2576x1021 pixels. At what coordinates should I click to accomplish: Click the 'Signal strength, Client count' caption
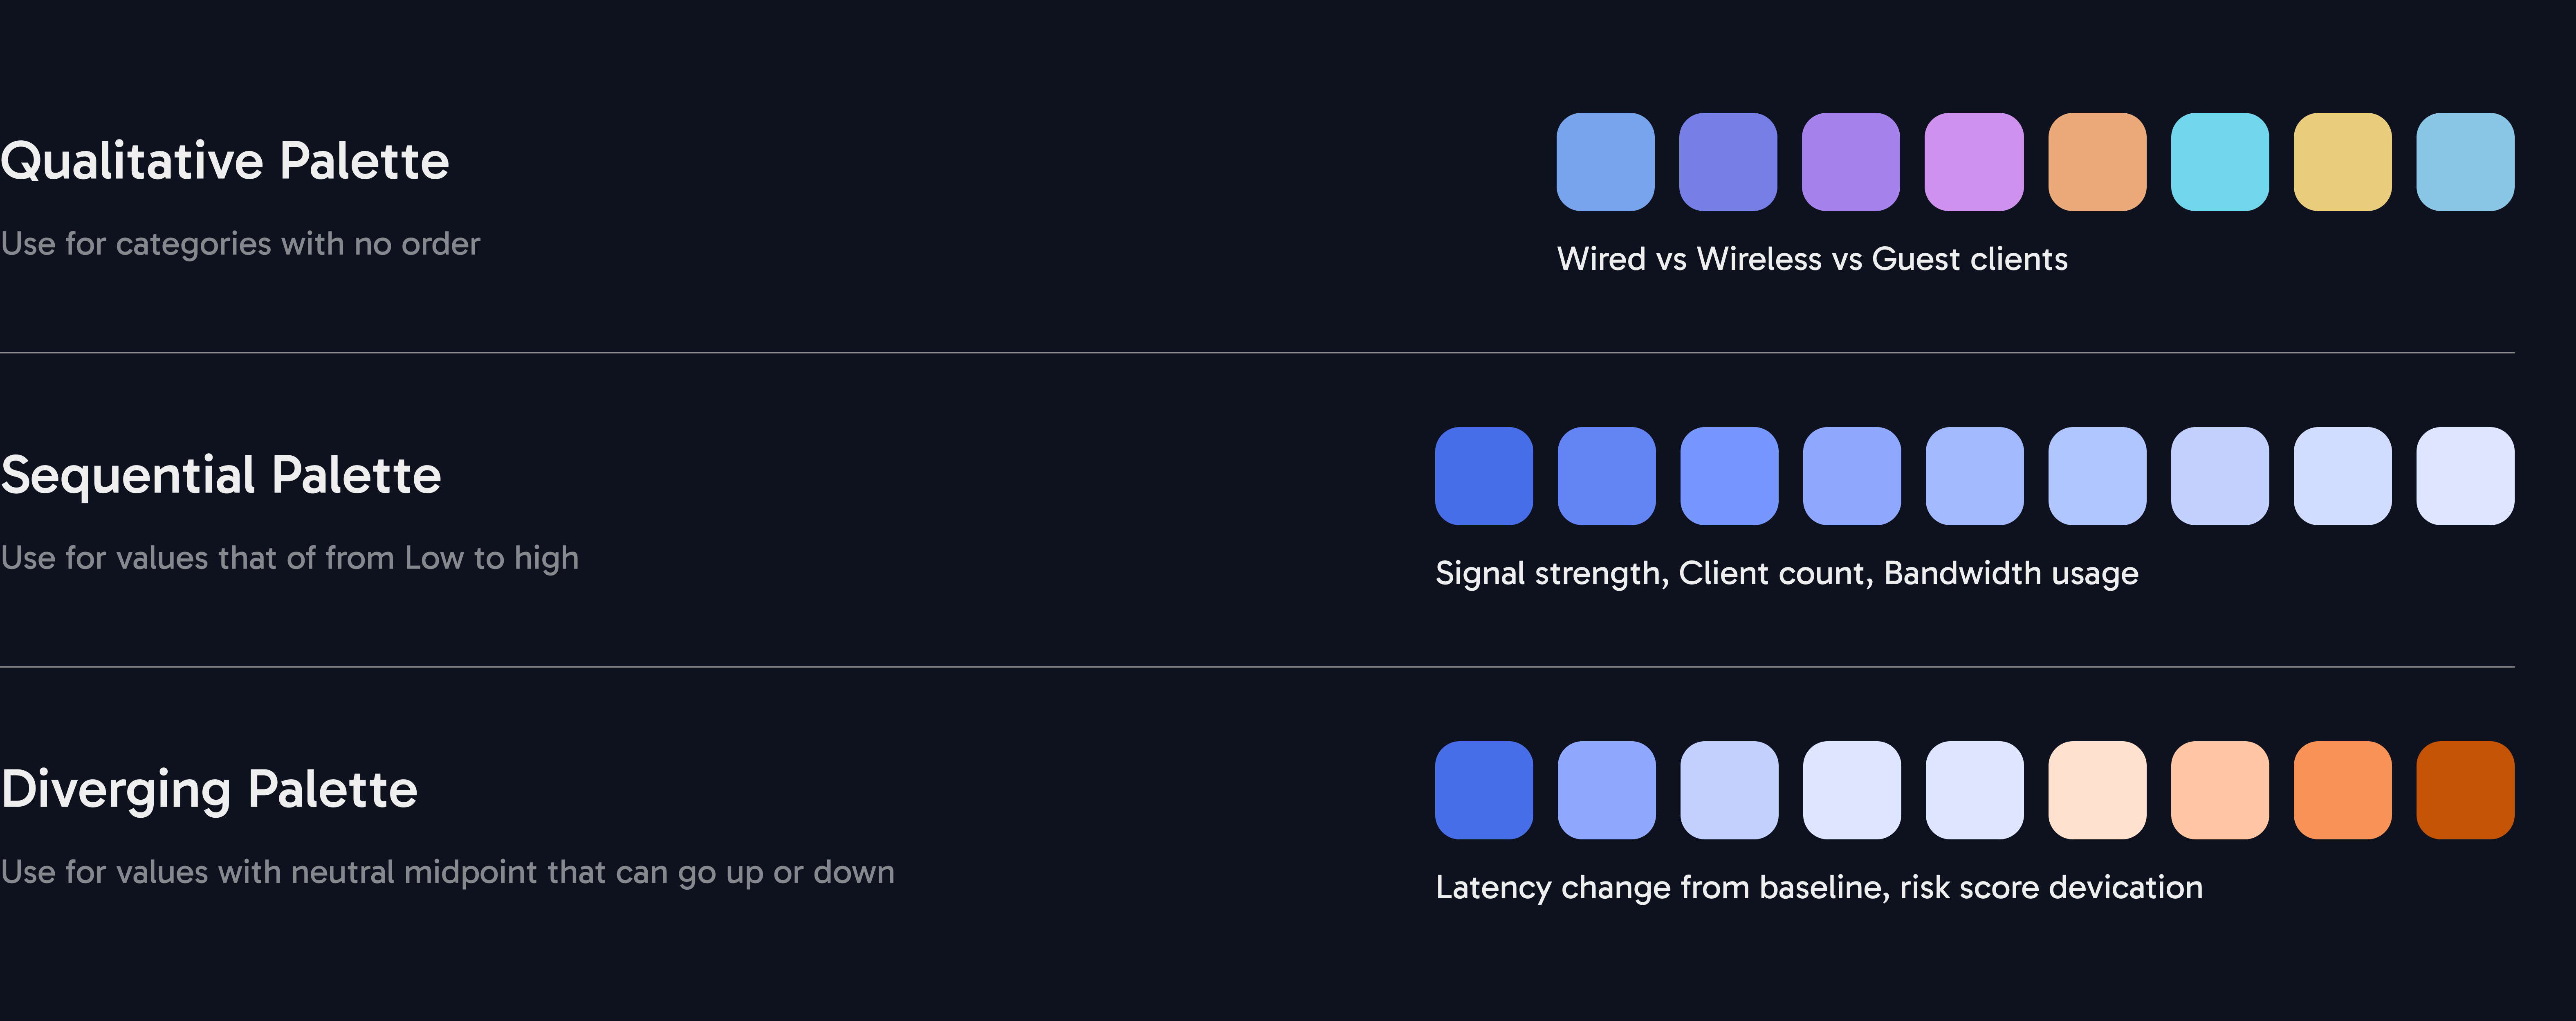(x=1786, y=573)
